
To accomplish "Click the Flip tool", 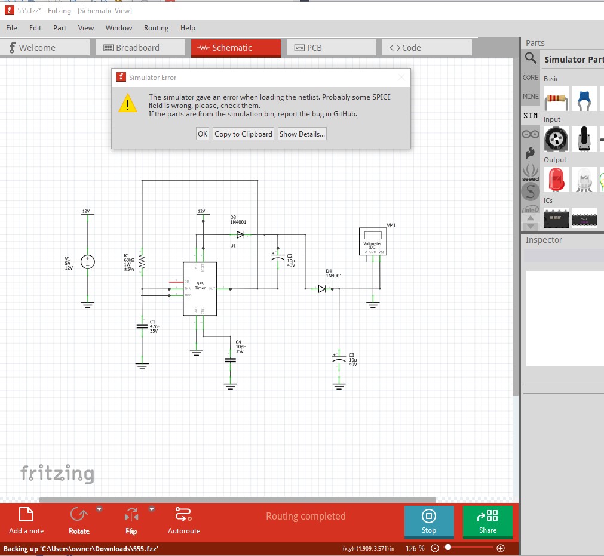I will click(131, 521).
